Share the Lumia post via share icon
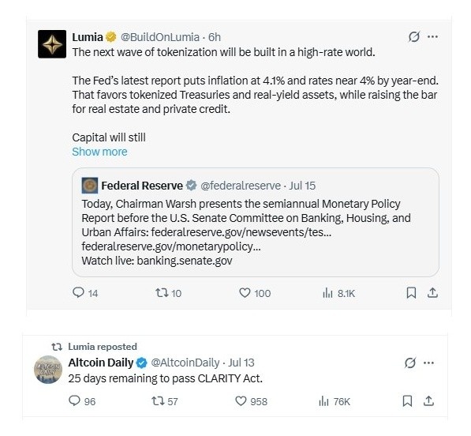The image size is (471, 436). point(432,292)
